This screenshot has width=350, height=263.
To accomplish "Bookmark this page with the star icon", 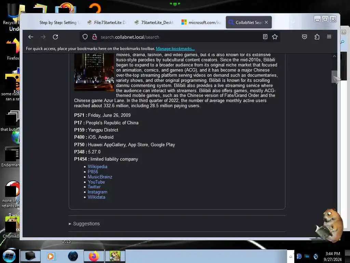I will click(275, 37).
